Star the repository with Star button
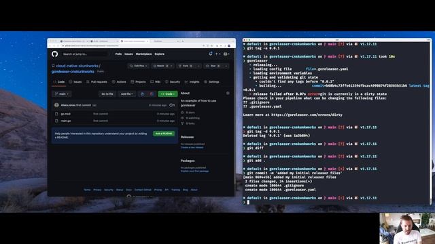This screenshot has width=435, height=244. click(213, 66)
